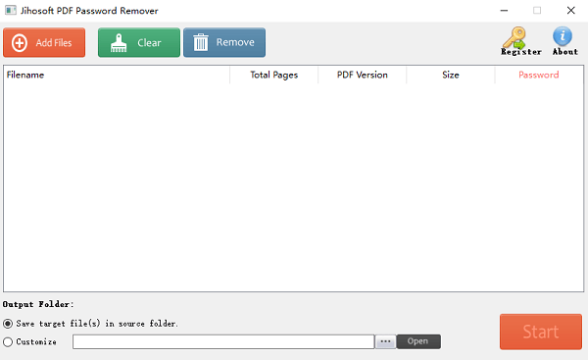Viewport: 588px width, 360px height.
Task: Select the Filename column header
Action: pyautogui.click(x=117, y=75)
